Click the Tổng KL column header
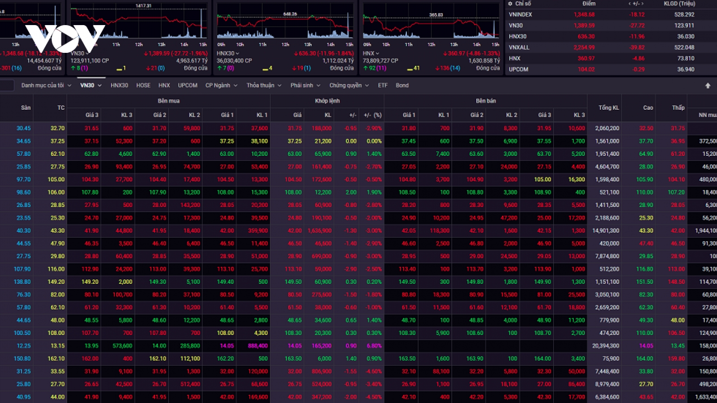 (x=609, y=107)
